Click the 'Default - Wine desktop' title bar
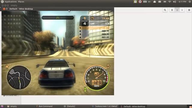 point(58,9)
